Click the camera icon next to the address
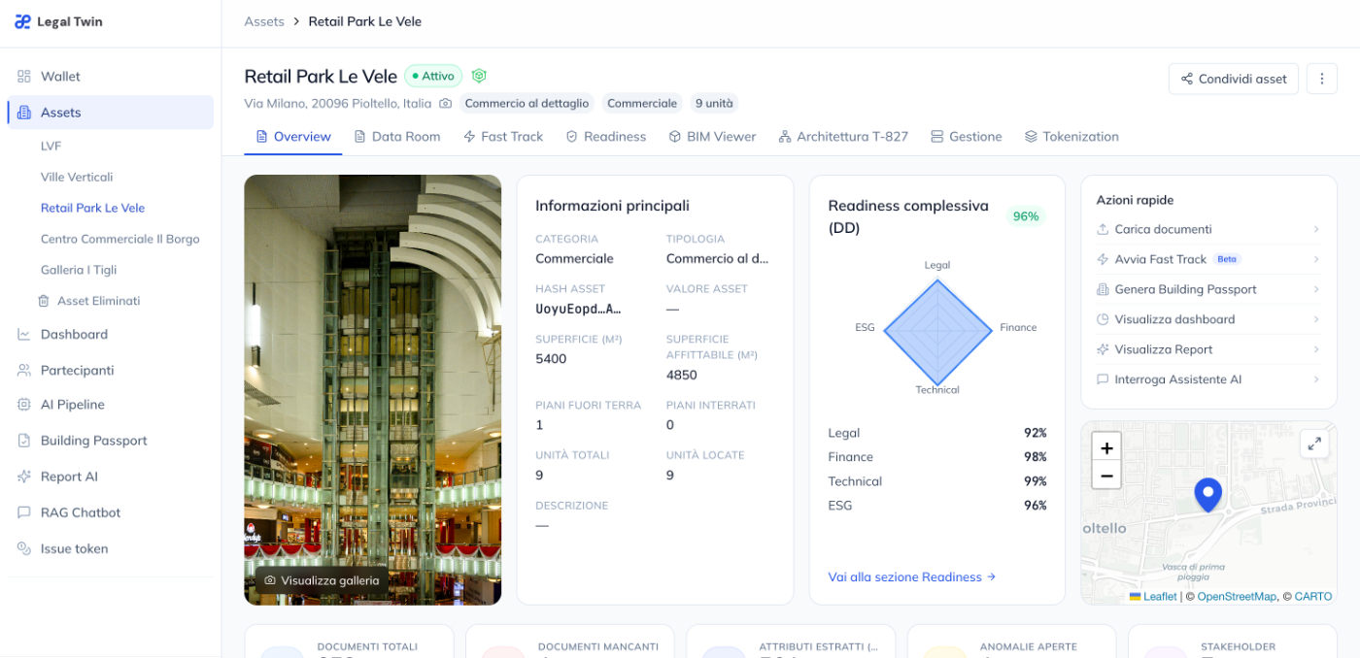The width and height of the screenshot is (1360, 658). (x=445, y=103)
